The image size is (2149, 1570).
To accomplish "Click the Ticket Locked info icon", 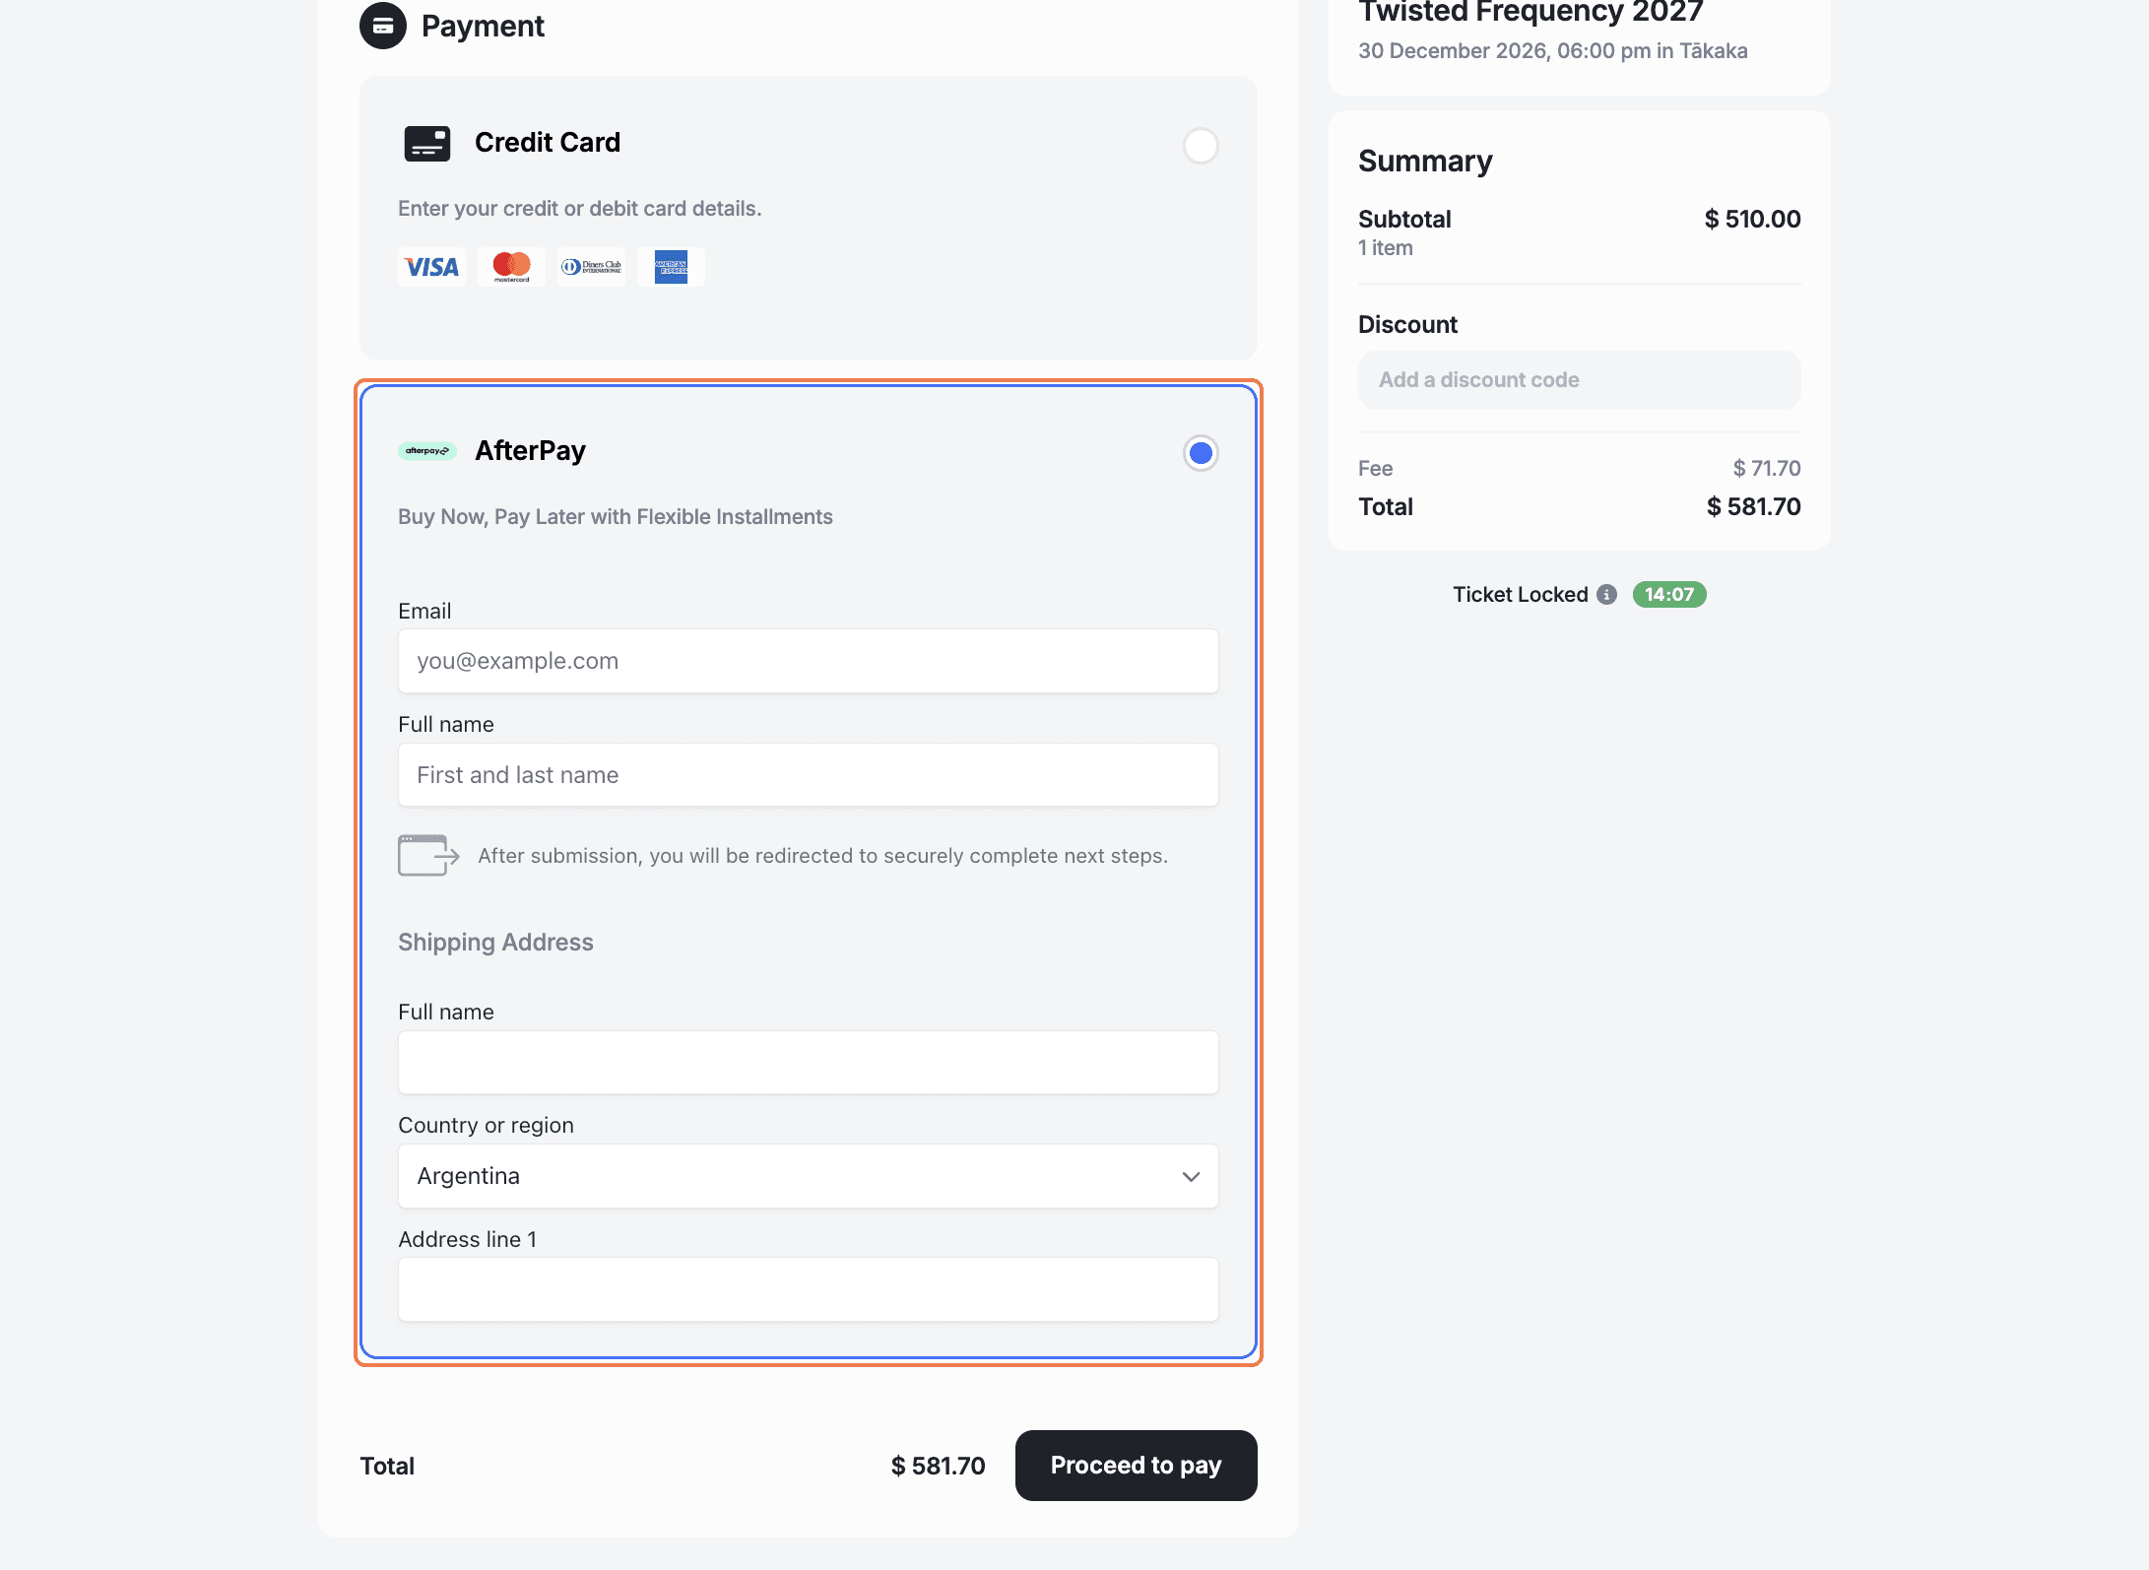I will pyautogui.click(x=1606, y=595).
